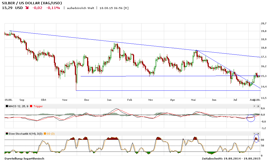Click the SILBER / US DOLLAR title

[32, 3]
